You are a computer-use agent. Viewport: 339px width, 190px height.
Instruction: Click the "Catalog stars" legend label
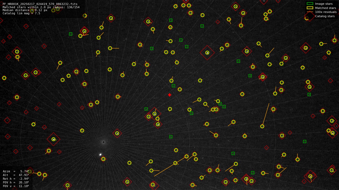pos(325,16)
